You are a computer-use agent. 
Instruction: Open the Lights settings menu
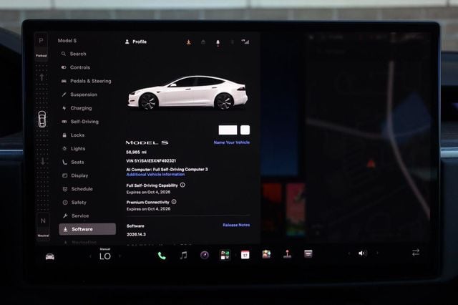click(74, 148)
